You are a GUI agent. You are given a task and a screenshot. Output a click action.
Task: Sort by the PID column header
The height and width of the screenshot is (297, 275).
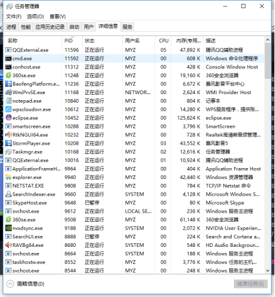click(72, 41)
